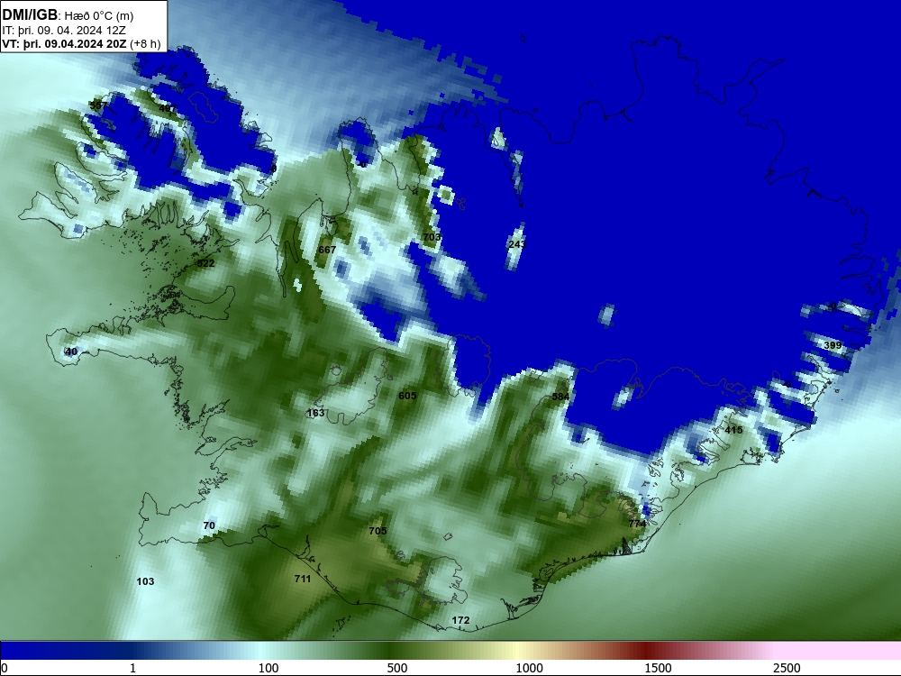Click the map value 163
901x676 pixels.
(x=316, y=413)
